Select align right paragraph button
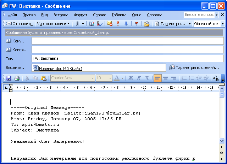This screenshot has height=164, width=227. (x=174, y=78)
